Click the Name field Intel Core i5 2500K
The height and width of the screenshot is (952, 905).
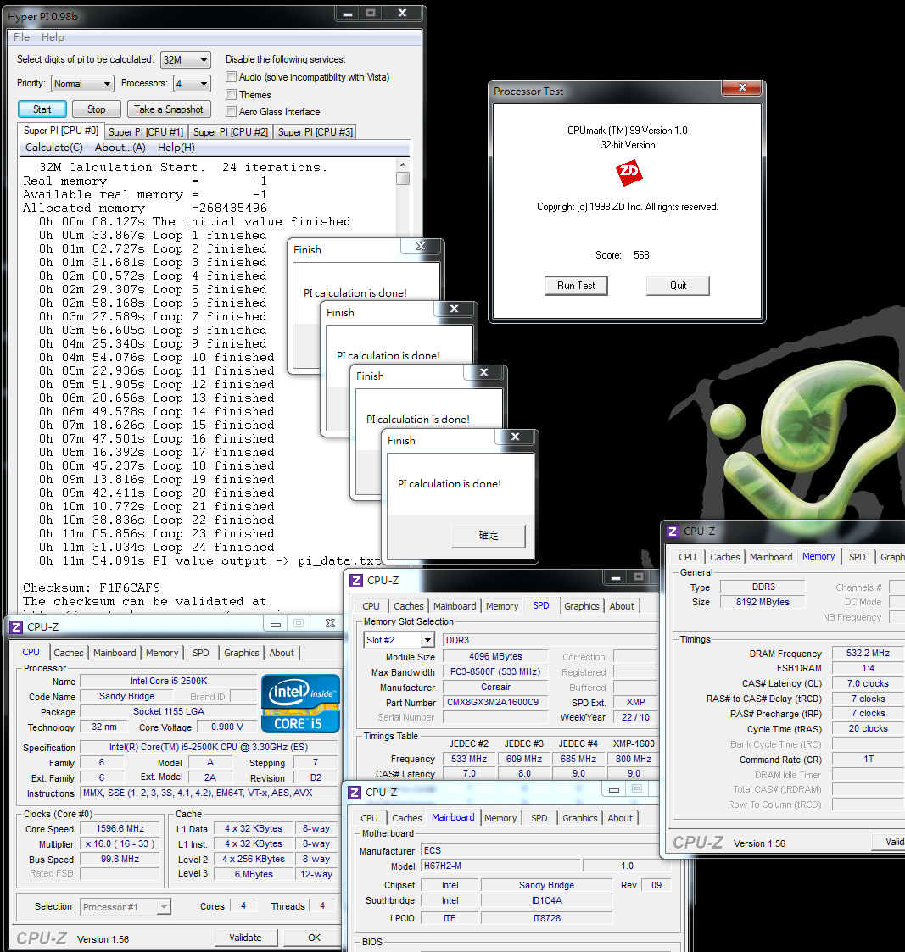(168, 681)
